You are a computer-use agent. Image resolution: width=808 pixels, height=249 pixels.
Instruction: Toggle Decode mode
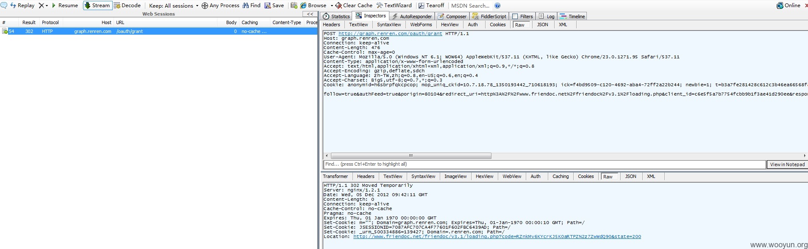127,5
